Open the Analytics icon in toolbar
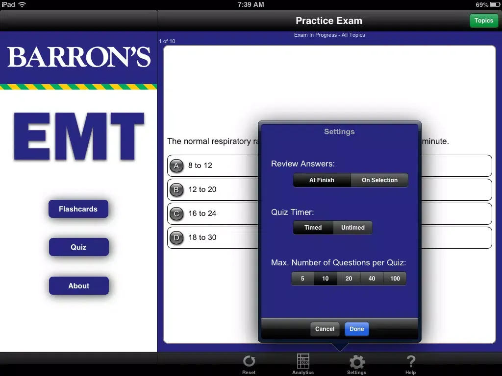Viewport: 502px width, 376px height. 303,361
